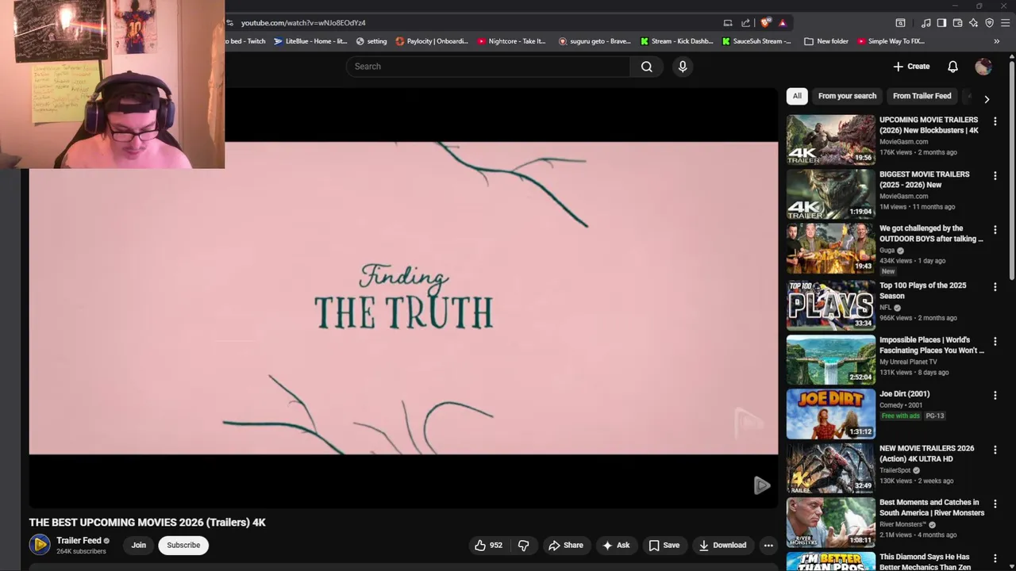Toggle the browser sidebar panel icon
This screenshot has height=571, width=1016.
coord(941,23)
